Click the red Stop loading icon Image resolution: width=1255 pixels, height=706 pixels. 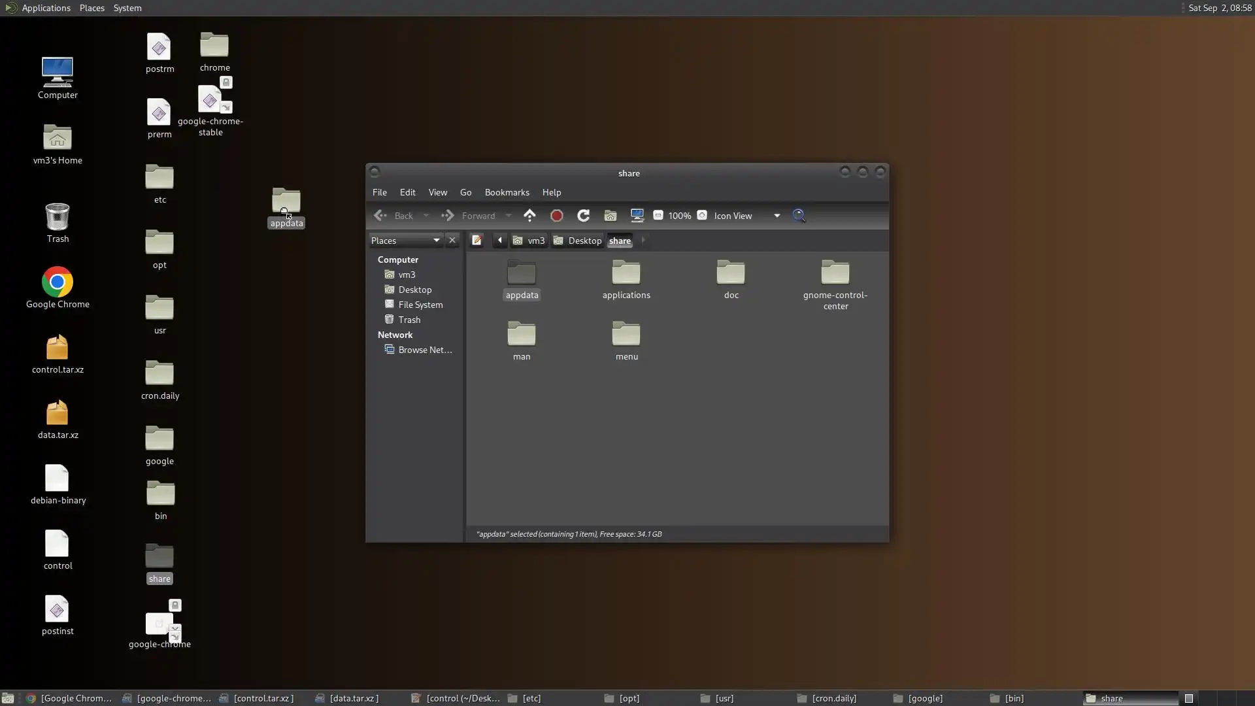[557, 215]
